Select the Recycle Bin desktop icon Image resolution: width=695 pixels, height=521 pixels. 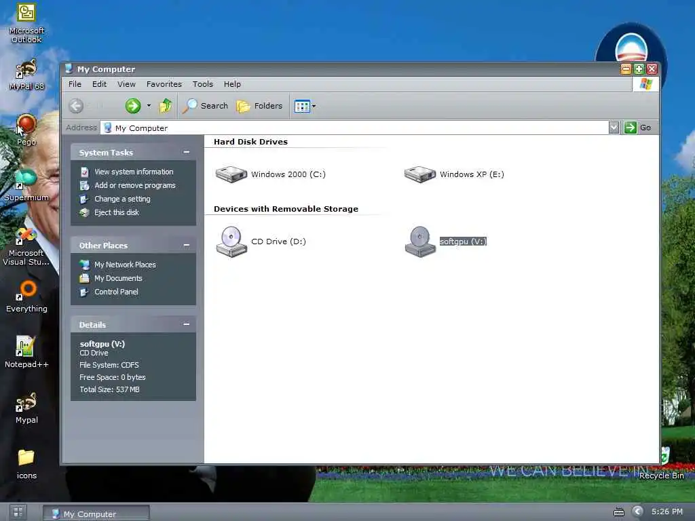pyautogui.click(x=661, y=464)
